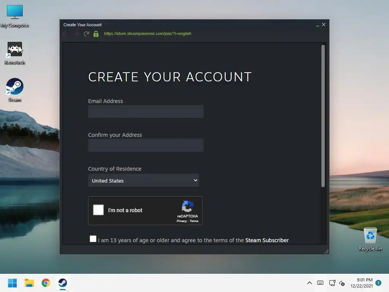Screen dimensions: 389x292
Task: Open the reCAPTCHA Privacy link
Action: tap(182, 221)
